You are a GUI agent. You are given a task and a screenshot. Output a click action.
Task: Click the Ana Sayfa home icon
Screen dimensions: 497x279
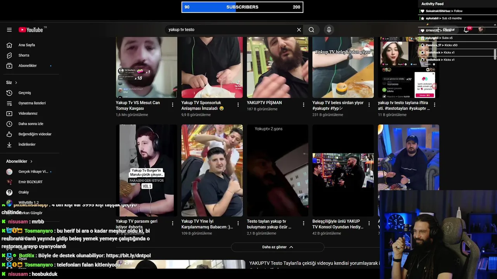tap(9, 45)
